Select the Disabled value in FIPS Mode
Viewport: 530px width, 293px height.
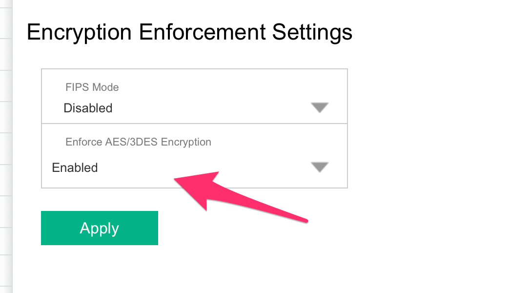[x=88, y=108]
